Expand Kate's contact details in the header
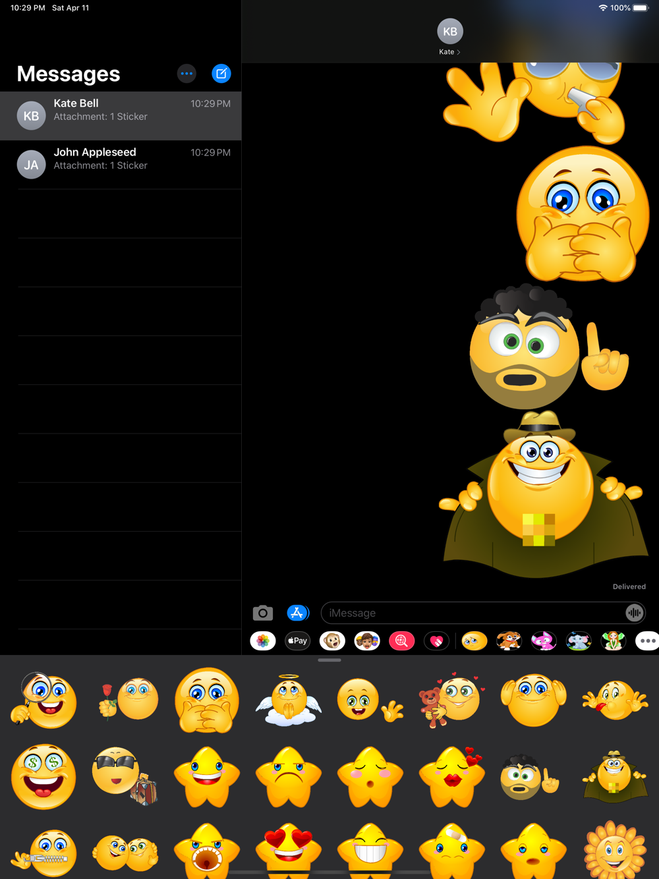The image size is (659, 879). pos(450,51)
